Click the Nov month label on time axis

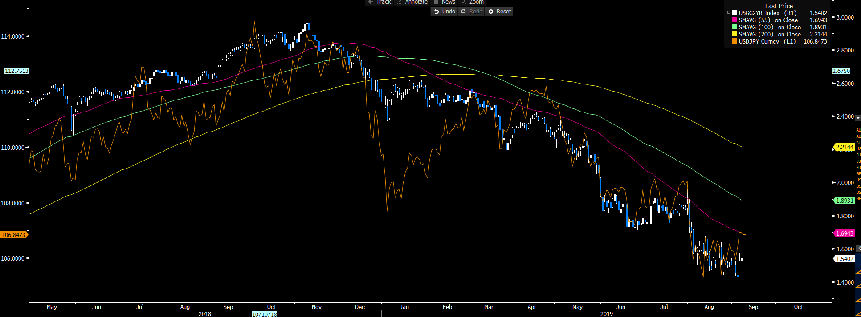coord(317,307)
